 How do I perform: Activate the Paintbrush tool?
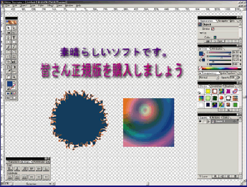pyautogui.click(x=8, y=47)
